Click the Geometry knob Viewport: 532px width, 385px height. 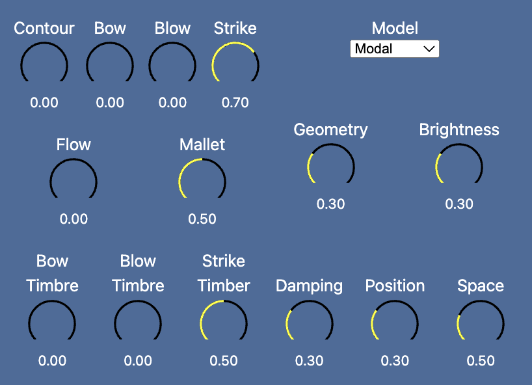(x=331, y=163)
